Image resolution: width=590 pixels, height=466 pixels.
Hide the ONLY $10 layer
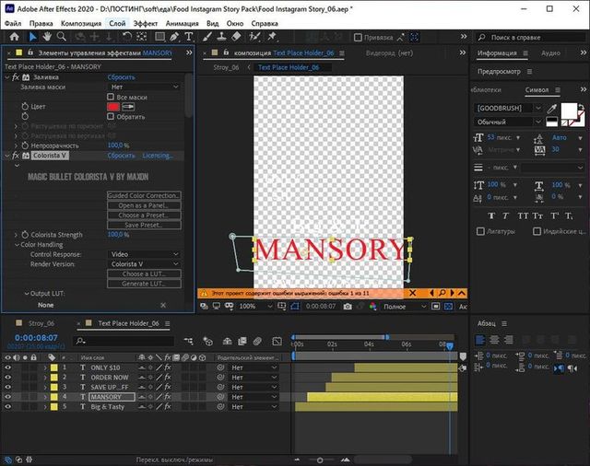8,367
